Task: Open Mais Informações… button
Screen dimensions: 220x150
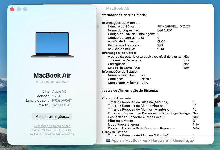Action: click(x=52, y=117)
